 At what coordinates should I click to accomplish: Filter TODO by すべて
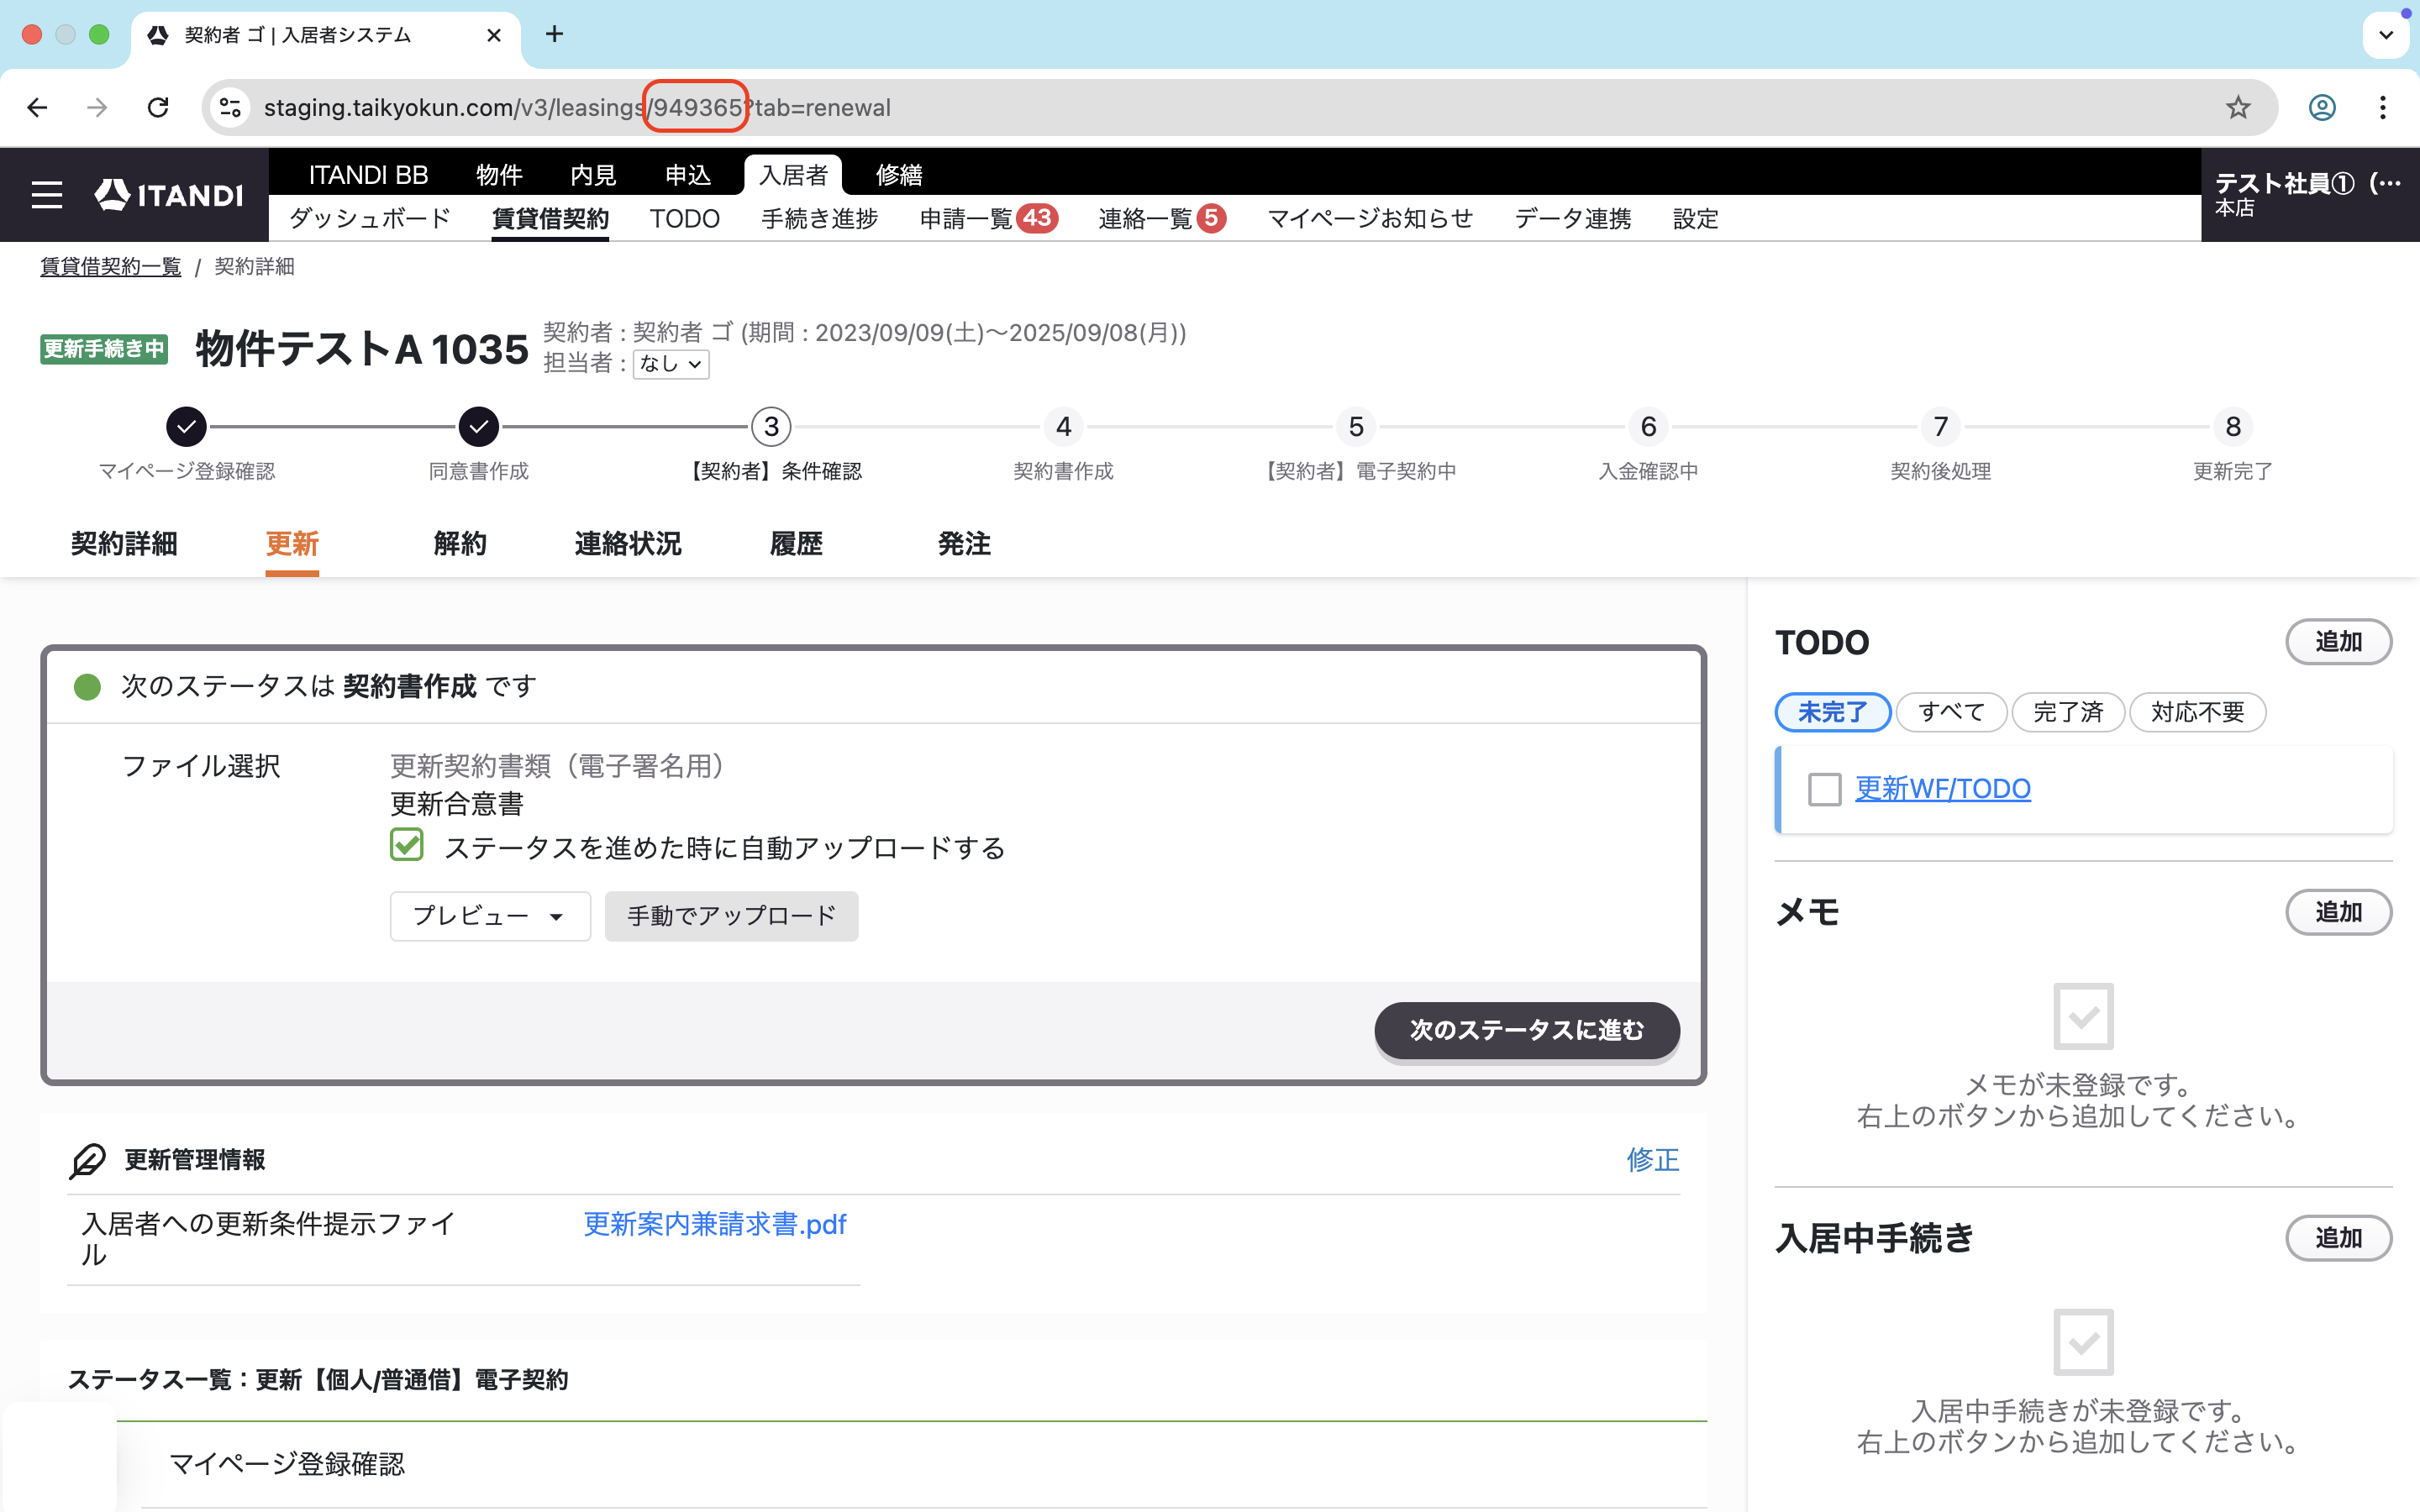coord(1951,712)
